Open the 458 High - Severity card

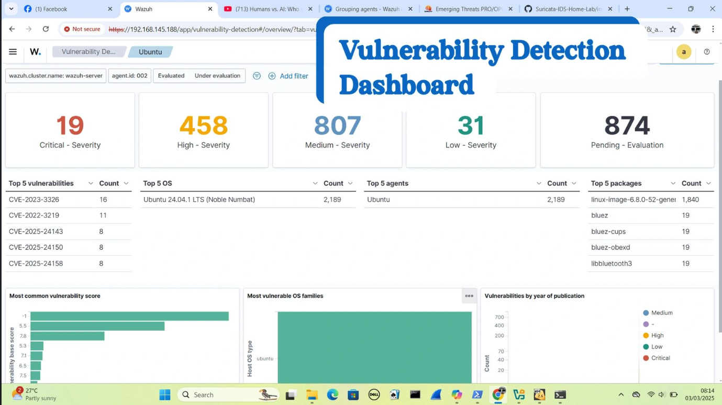tap(204, 130)
